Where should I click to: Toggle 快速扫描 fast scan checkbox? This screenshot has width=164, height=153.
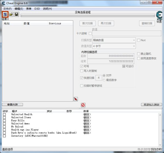(x=81, y=78)
